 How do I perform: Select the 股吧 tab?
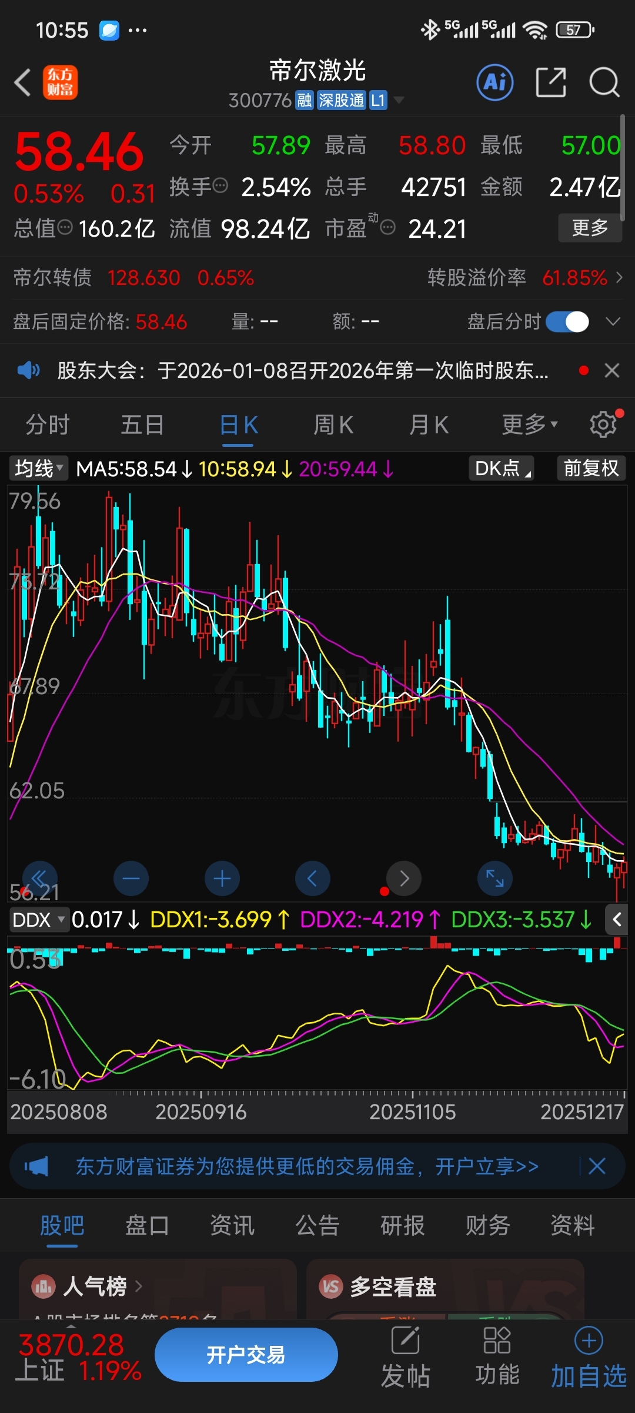[x=62, y=1226]
